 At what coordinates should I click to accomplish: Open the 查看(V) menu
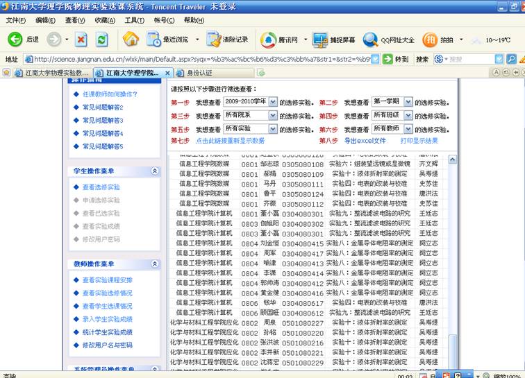click(x=75, y=20)
